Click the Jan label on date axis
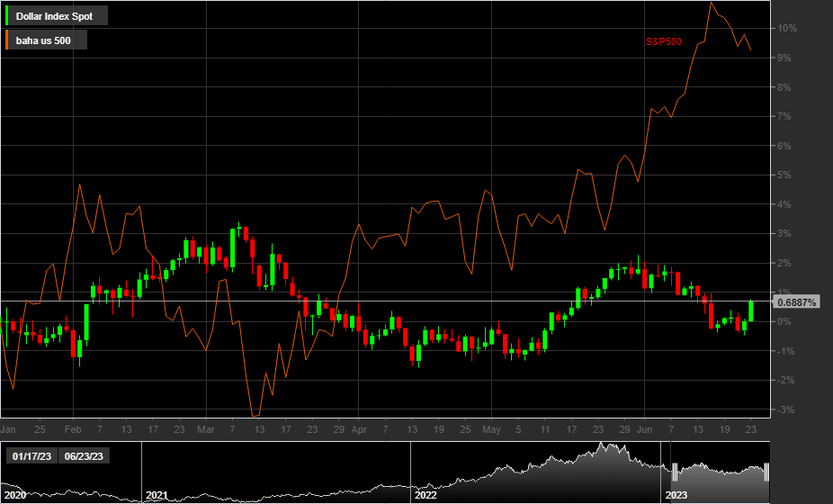833x504 pixels. coord(8,429)
